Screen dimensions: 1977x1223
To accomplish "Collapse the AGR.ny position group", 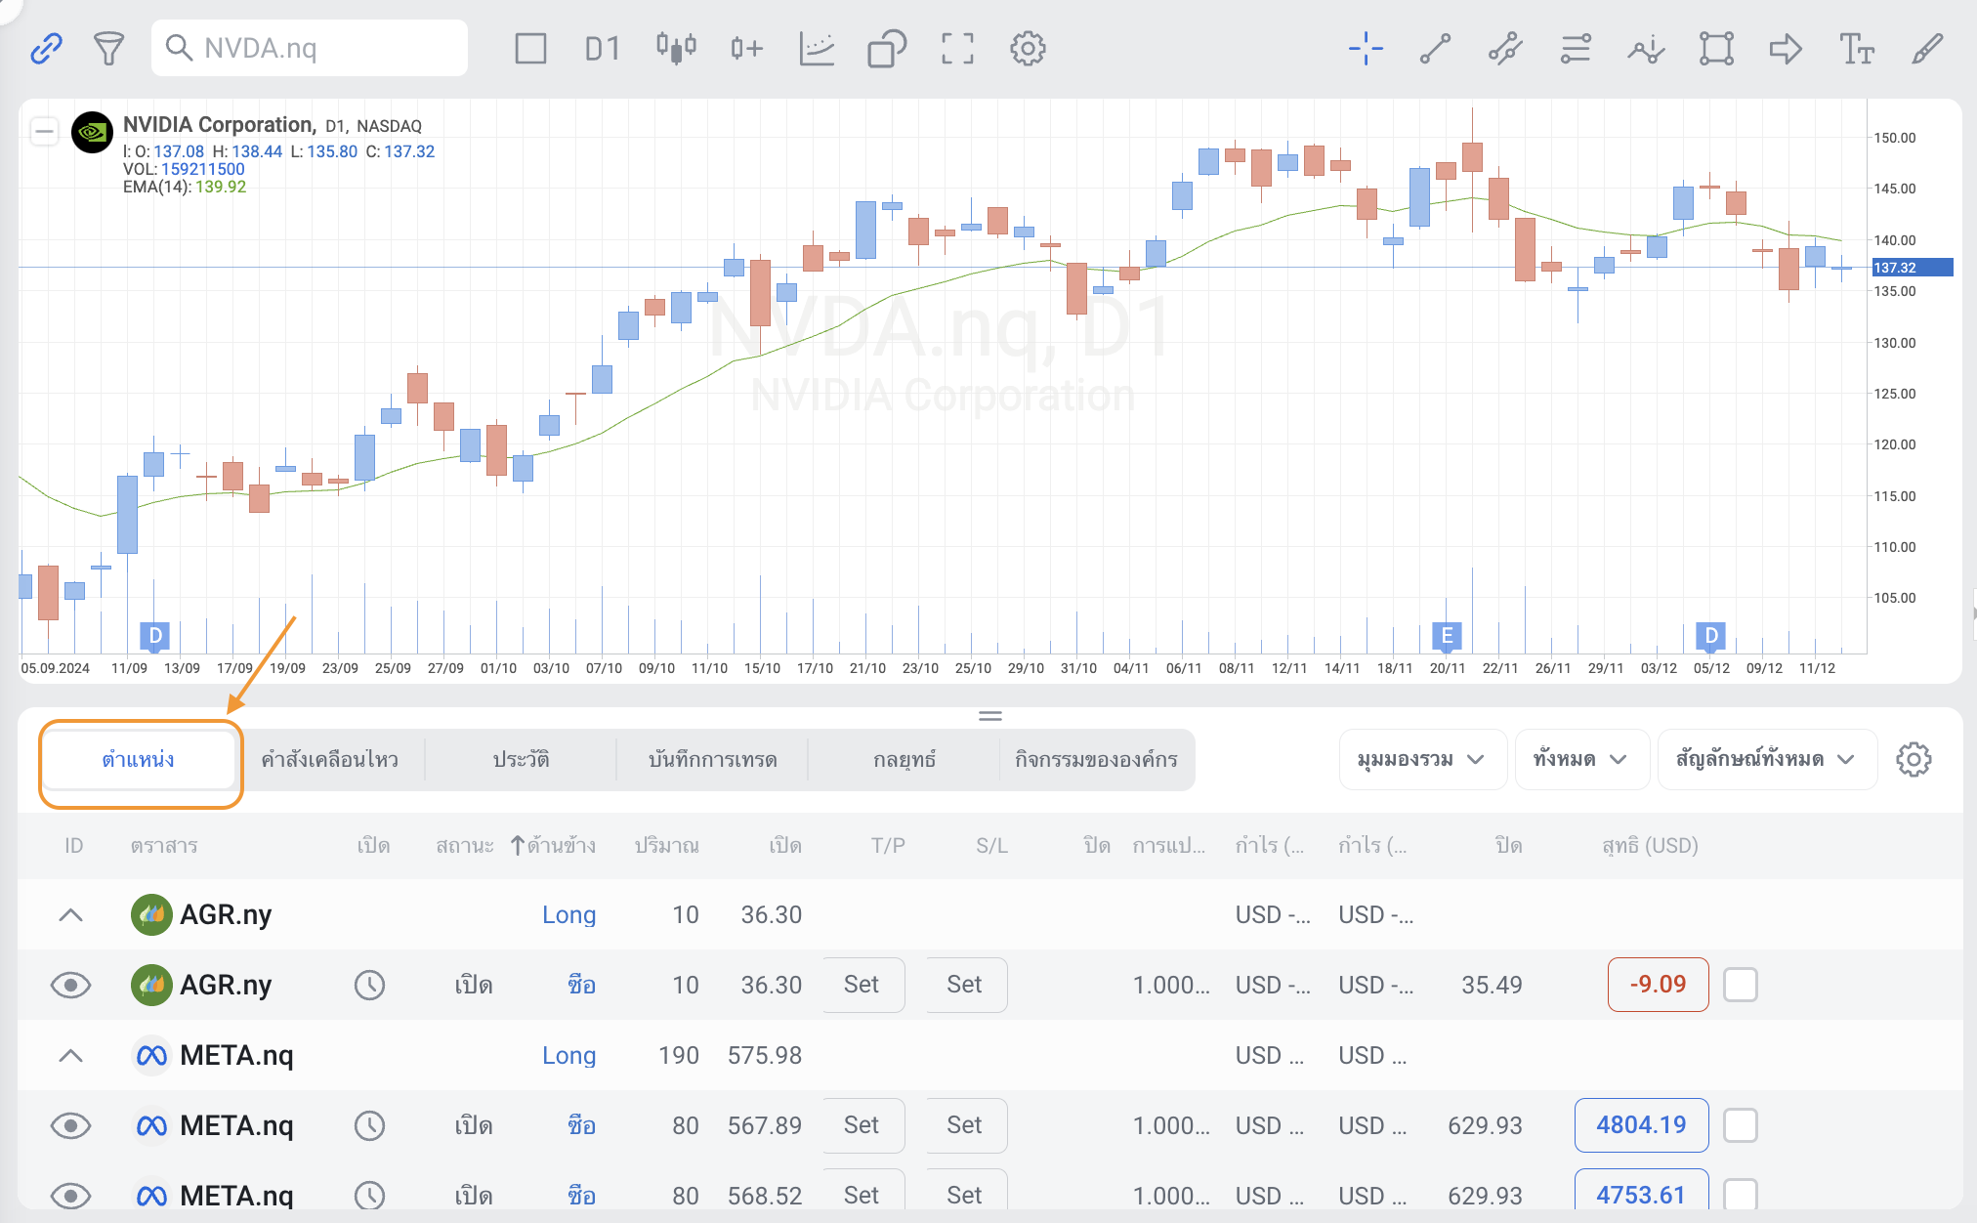I will 70,915.
